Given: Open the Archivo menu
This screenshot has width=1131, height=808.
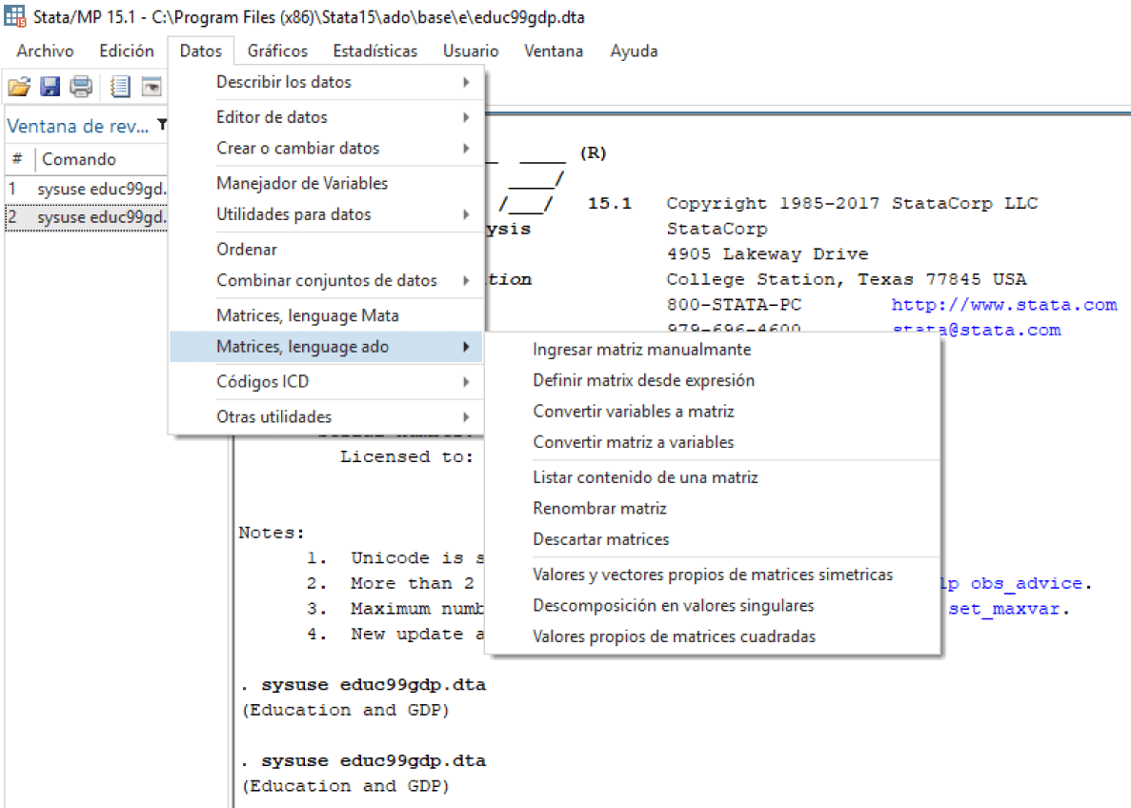Looking at the screenshot, I should pos(46,51).
